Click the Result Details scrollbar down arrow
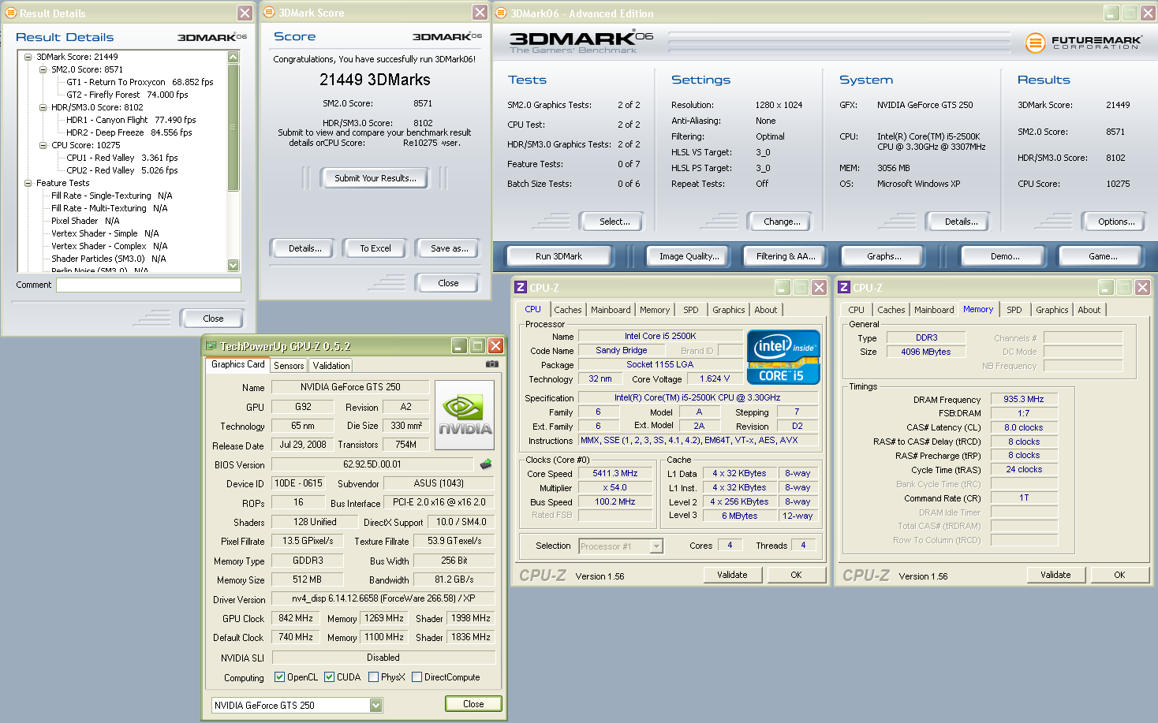 click(x=233, y=266)
